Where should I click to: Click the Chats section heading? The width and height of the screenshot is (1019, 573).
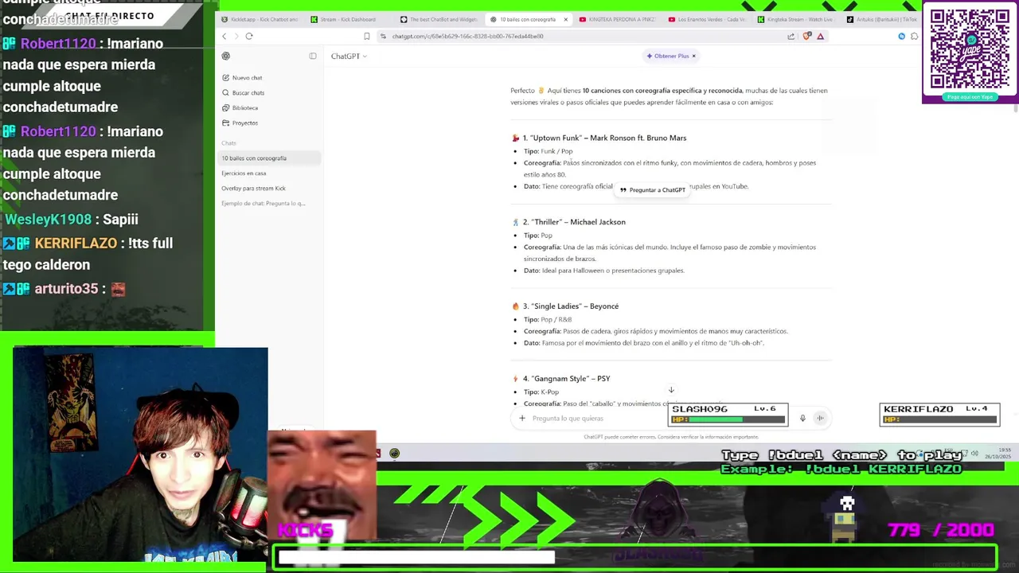click(228, 143)
